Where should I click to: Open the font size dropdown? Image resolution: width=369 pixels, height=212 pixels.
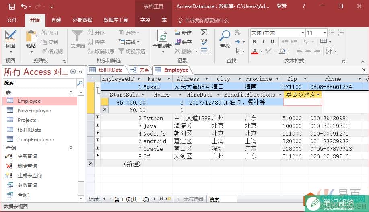[324, 33]
